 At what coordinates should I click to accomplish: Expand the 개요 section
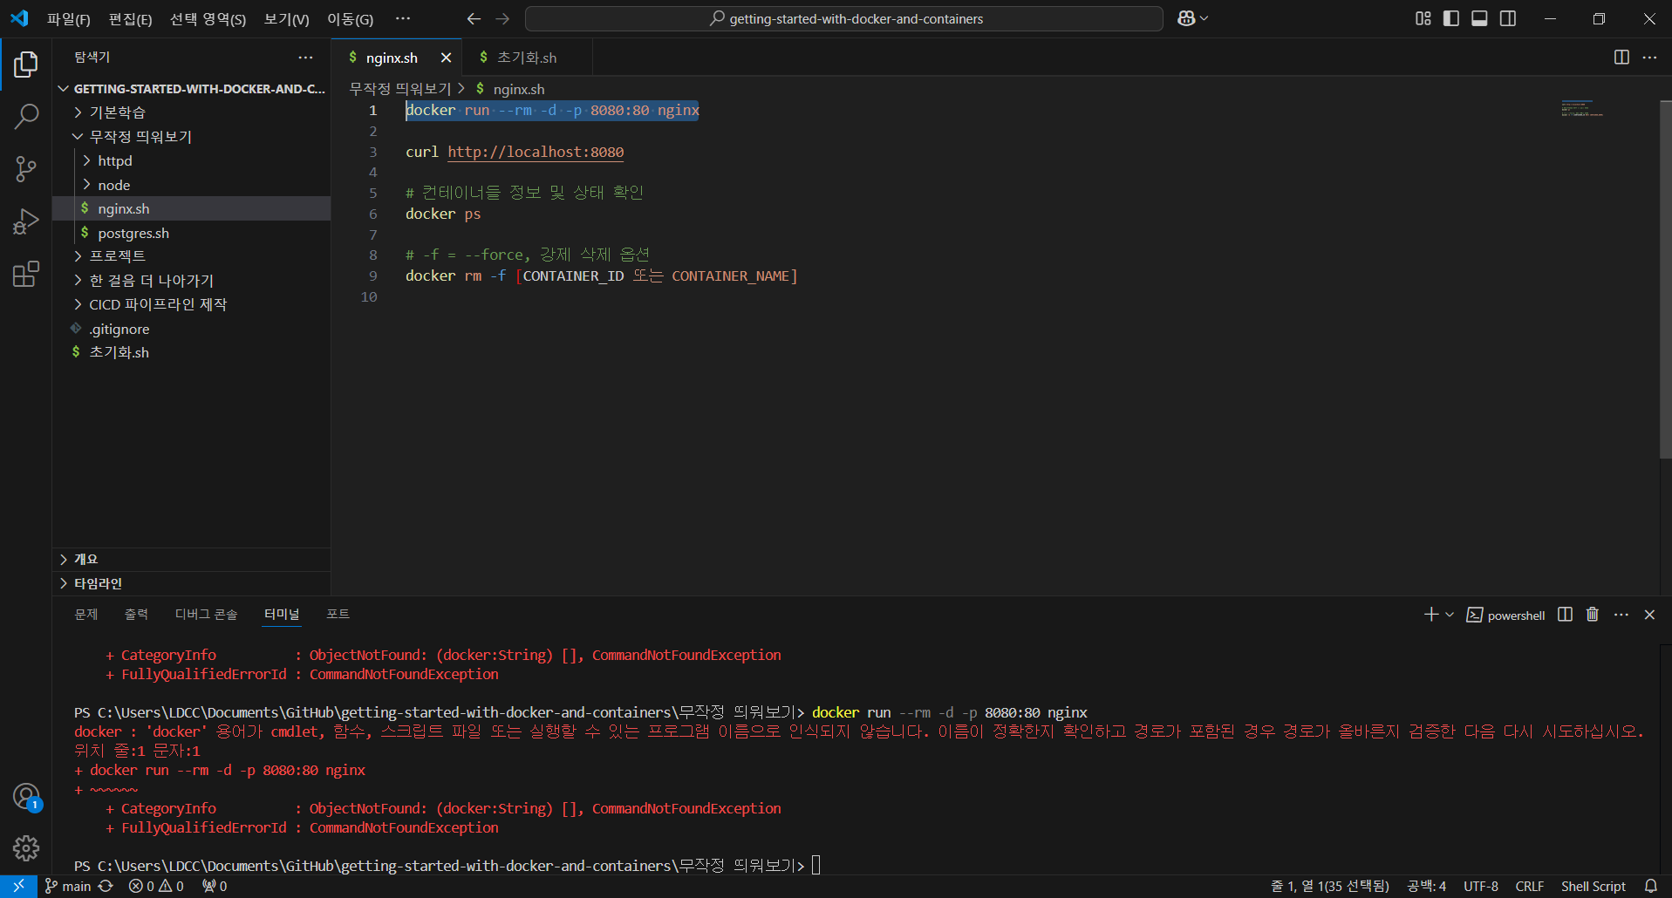tap(191, 560)
